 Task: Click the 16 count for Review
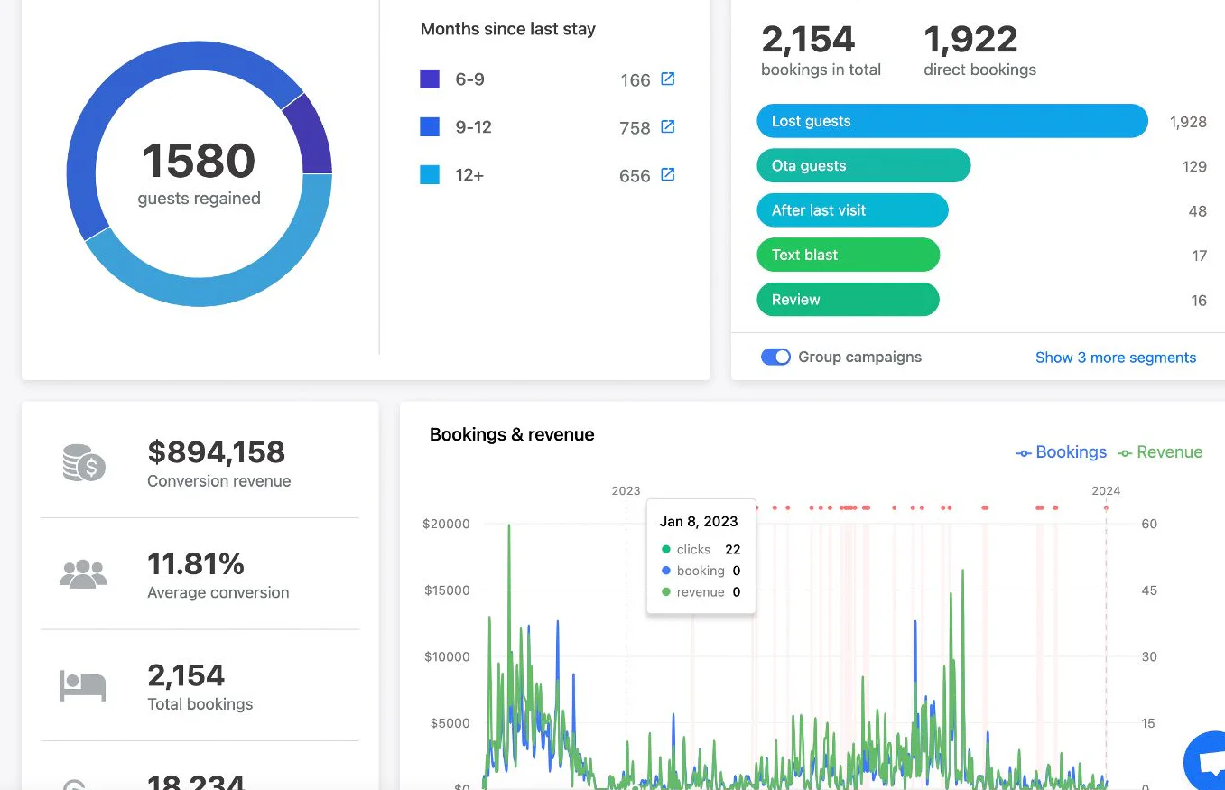(1199, 301)
